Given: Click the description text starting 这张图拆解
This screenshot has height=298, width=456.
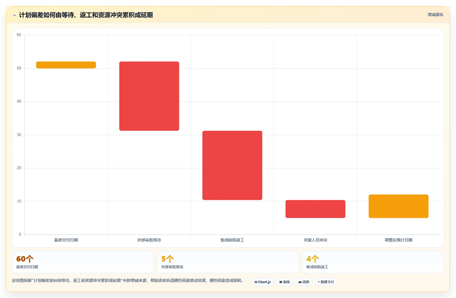Looking at the screenshot, I should coord(128,280).
